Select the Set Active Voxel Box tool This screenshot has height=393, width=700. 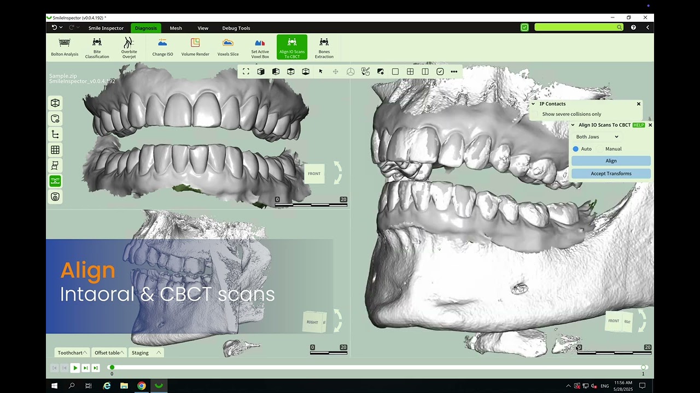point(260,47)
